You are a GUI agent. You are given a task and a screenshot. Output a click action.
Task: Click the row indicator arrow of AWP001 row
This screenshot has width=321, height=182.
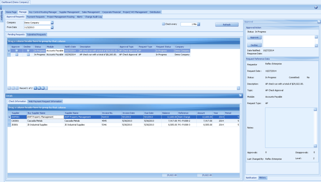(9, 117)
